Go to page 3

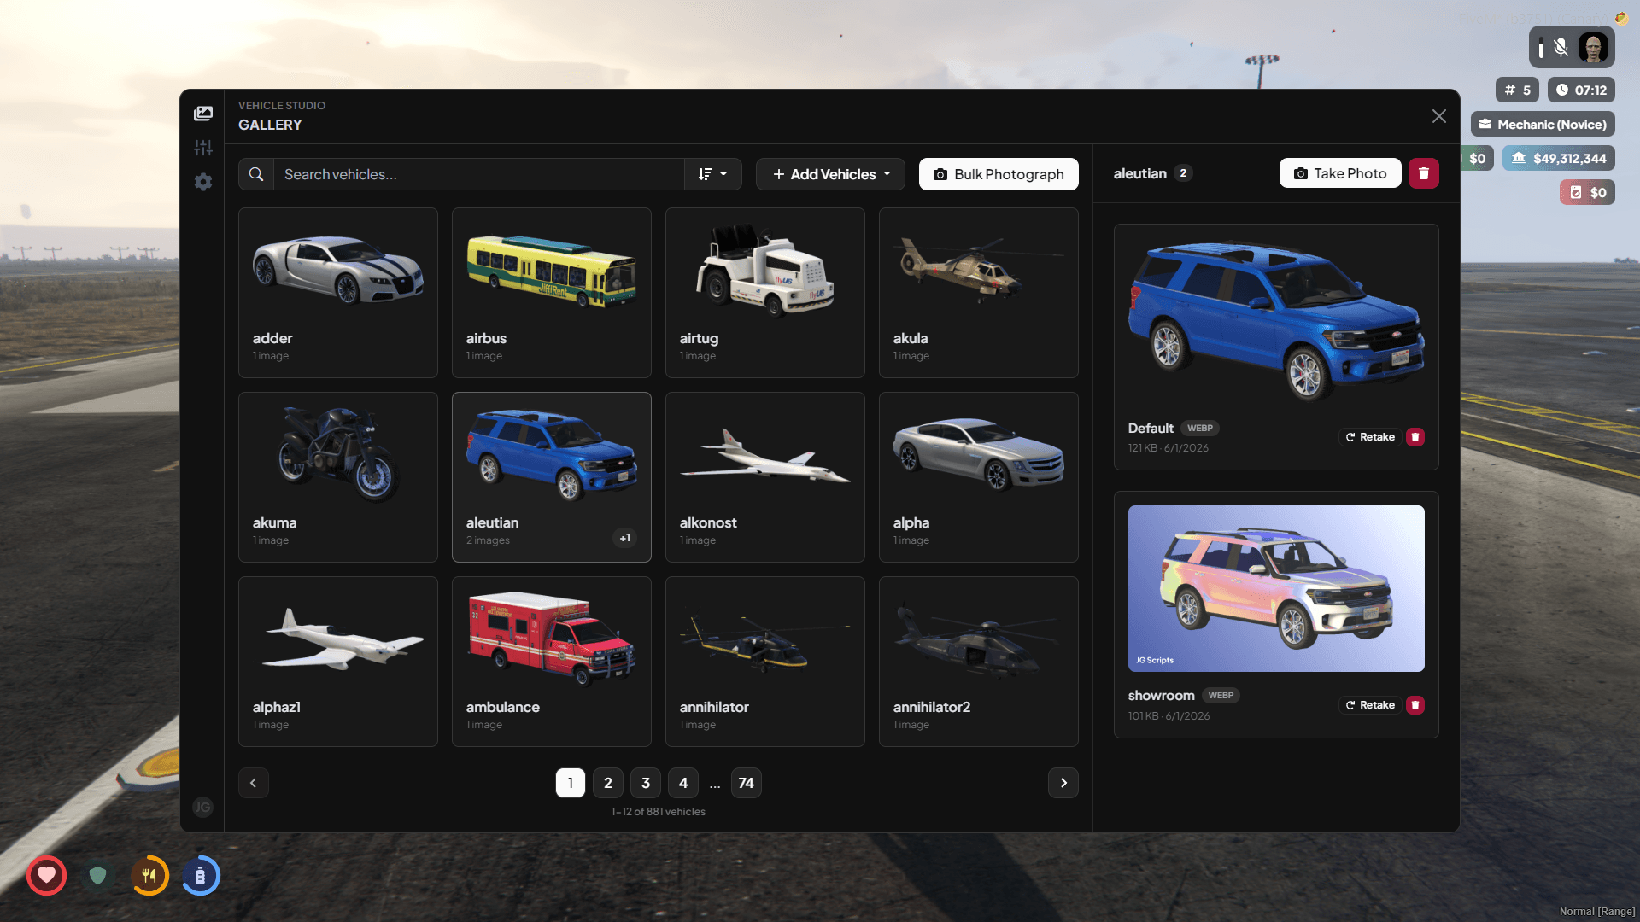click(646, 783)
